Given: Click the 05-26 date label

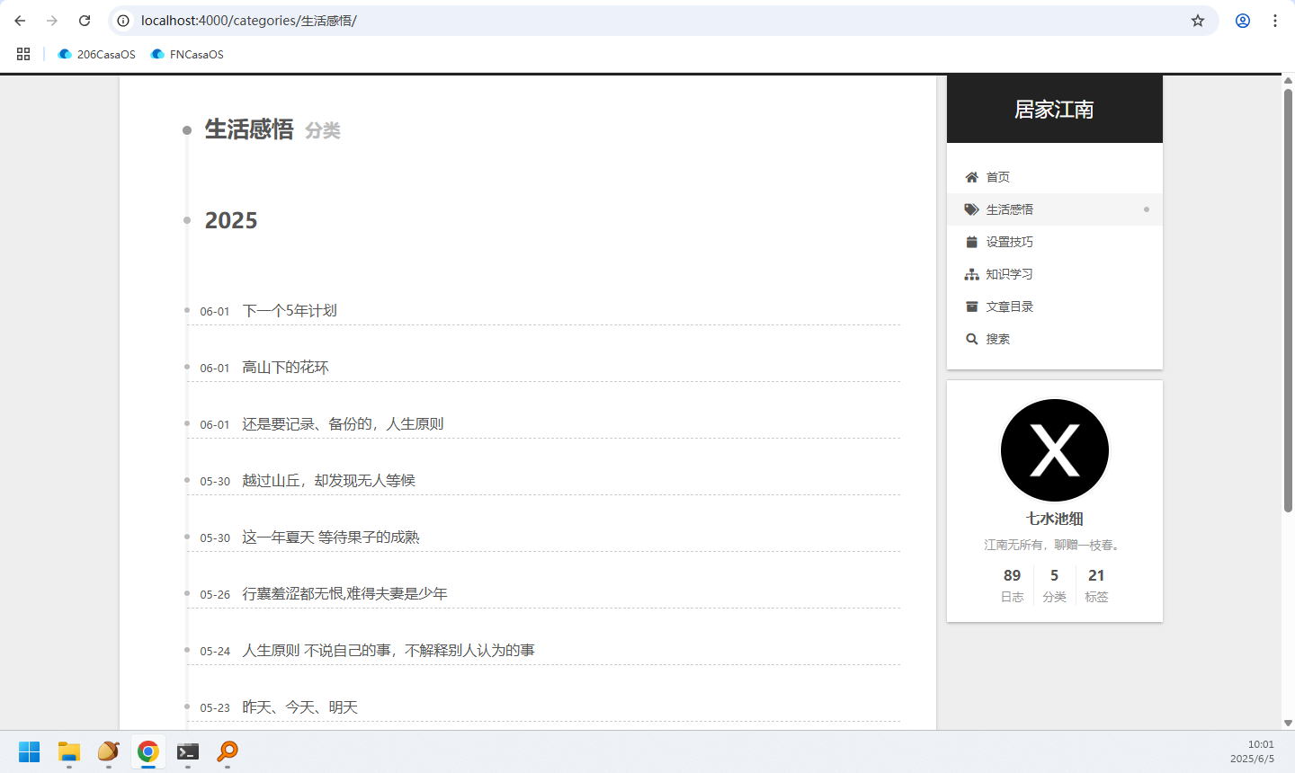Looking at the screenshot, I should (215, 594).
